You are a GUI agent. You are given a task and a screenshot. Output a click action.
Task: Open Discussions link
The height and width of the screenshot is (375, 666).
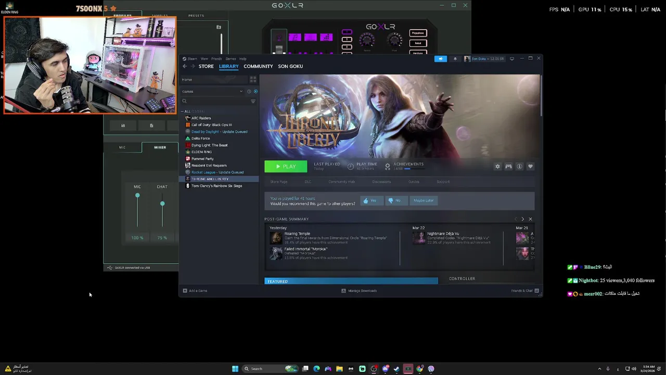[381, 182]
